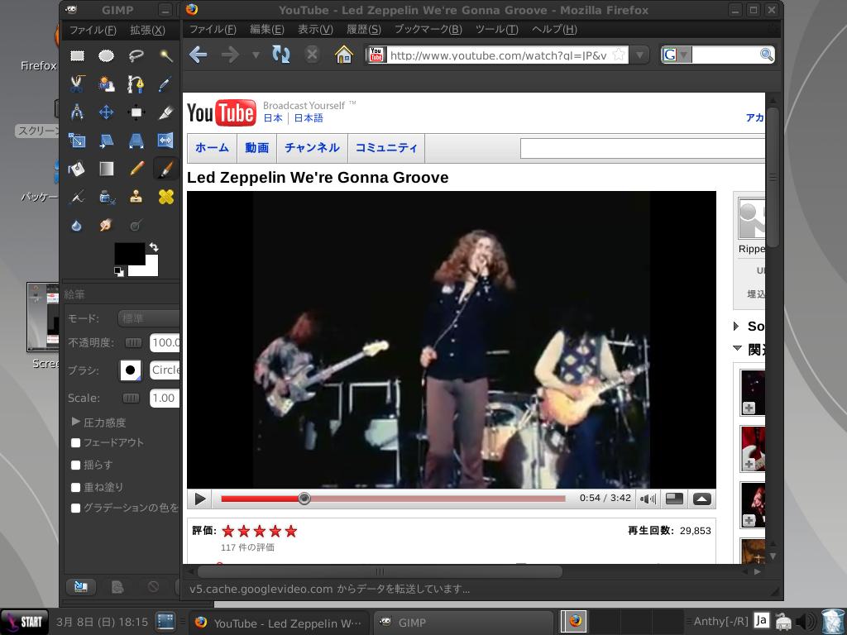847x635 pixels.
Task: Expand the 圧力感度 section
Action: pos(76,422)
